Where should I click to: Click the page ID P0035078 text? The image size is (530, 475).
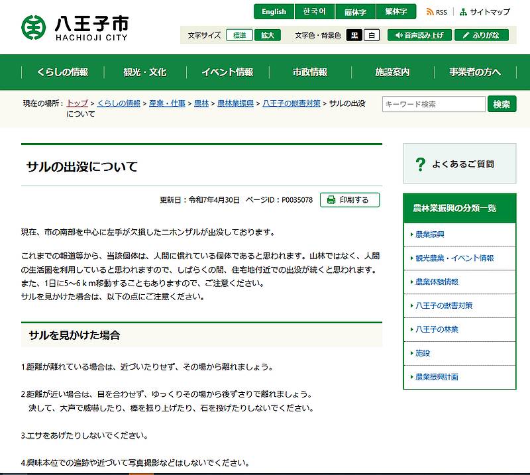[x=297, y=200]
